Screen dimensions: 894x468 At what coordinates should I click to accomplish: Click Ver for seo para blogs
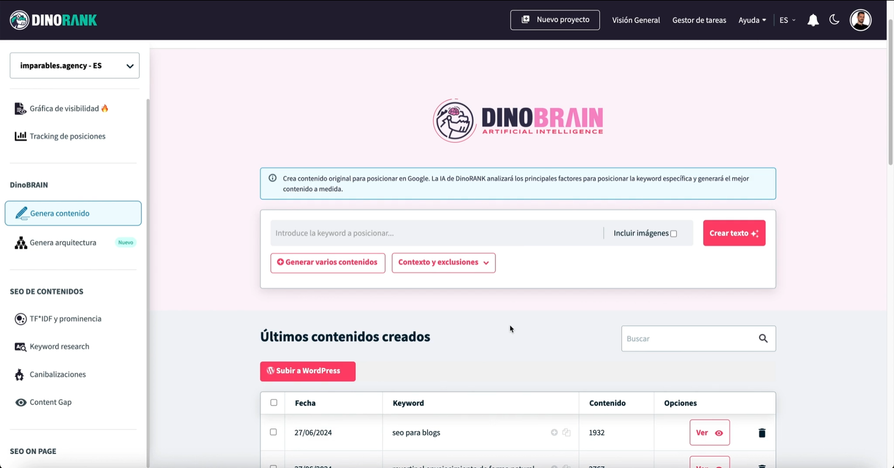[x=710, y=433]
